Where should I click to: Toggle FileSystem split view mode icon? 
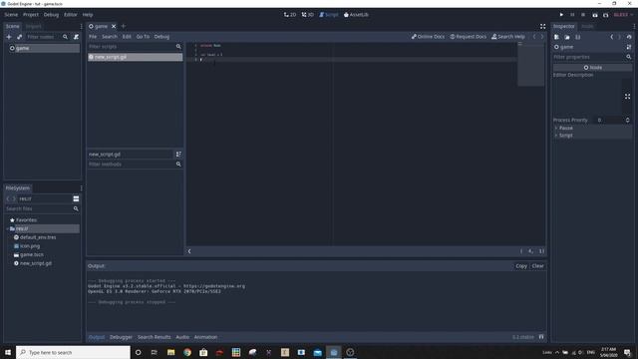(76, 198)
